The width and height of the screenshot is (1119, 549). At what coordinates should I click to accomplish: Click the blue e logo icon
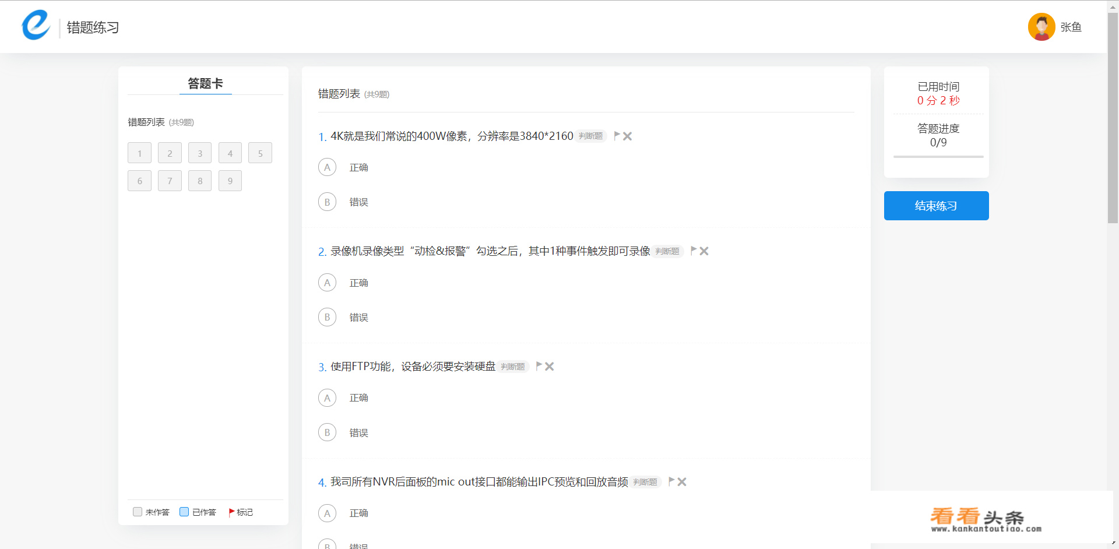tap(36, 26)
